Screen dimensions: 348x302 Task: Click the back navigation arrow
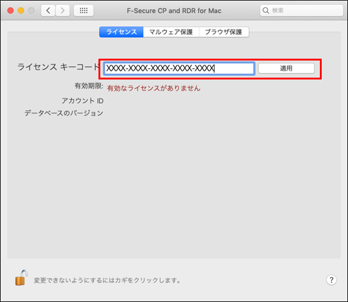pos(48,10)
